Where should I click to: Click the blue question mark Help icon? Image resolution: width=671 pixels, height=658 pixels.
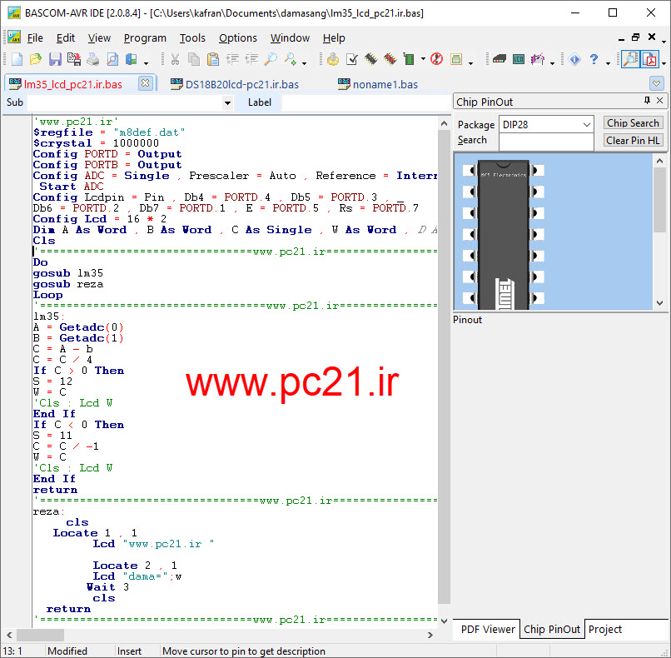594,59
